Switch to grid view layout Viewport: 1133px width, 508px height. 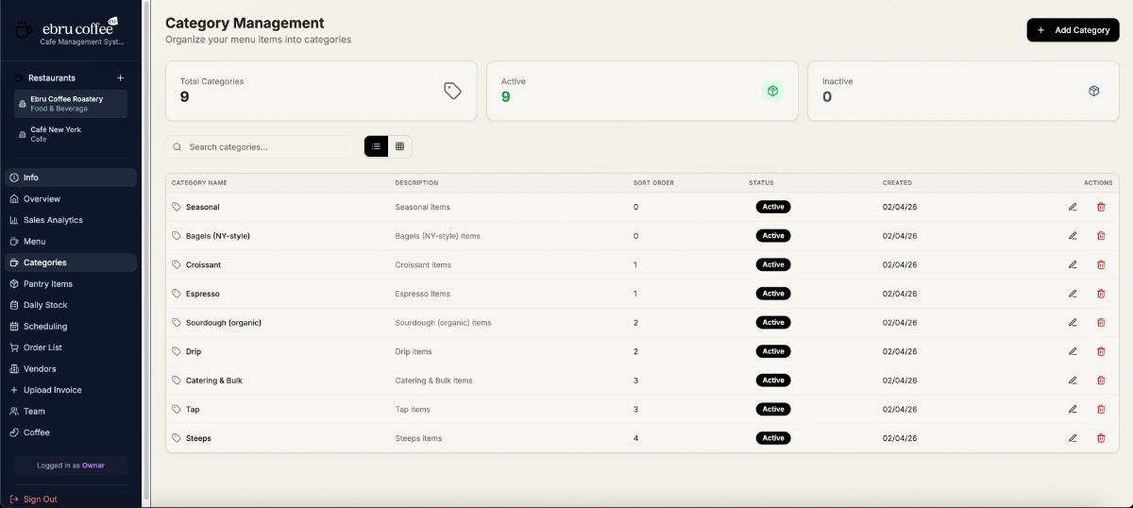[x=399, y=146]
